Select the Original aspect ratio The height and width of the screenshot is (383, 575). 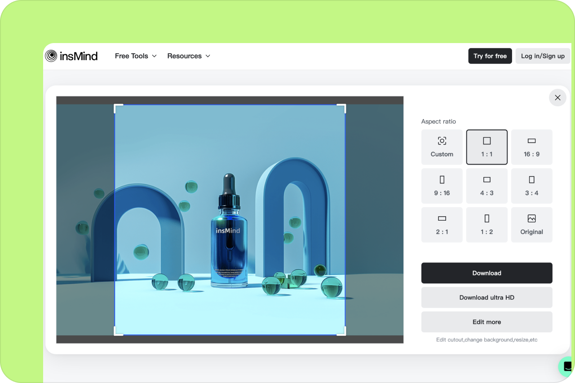point(532,225)
